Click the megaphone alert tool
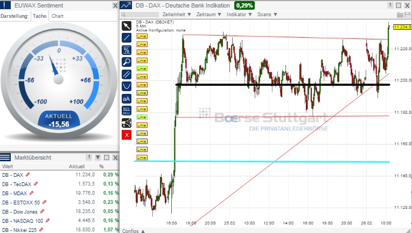 point(127,123)
